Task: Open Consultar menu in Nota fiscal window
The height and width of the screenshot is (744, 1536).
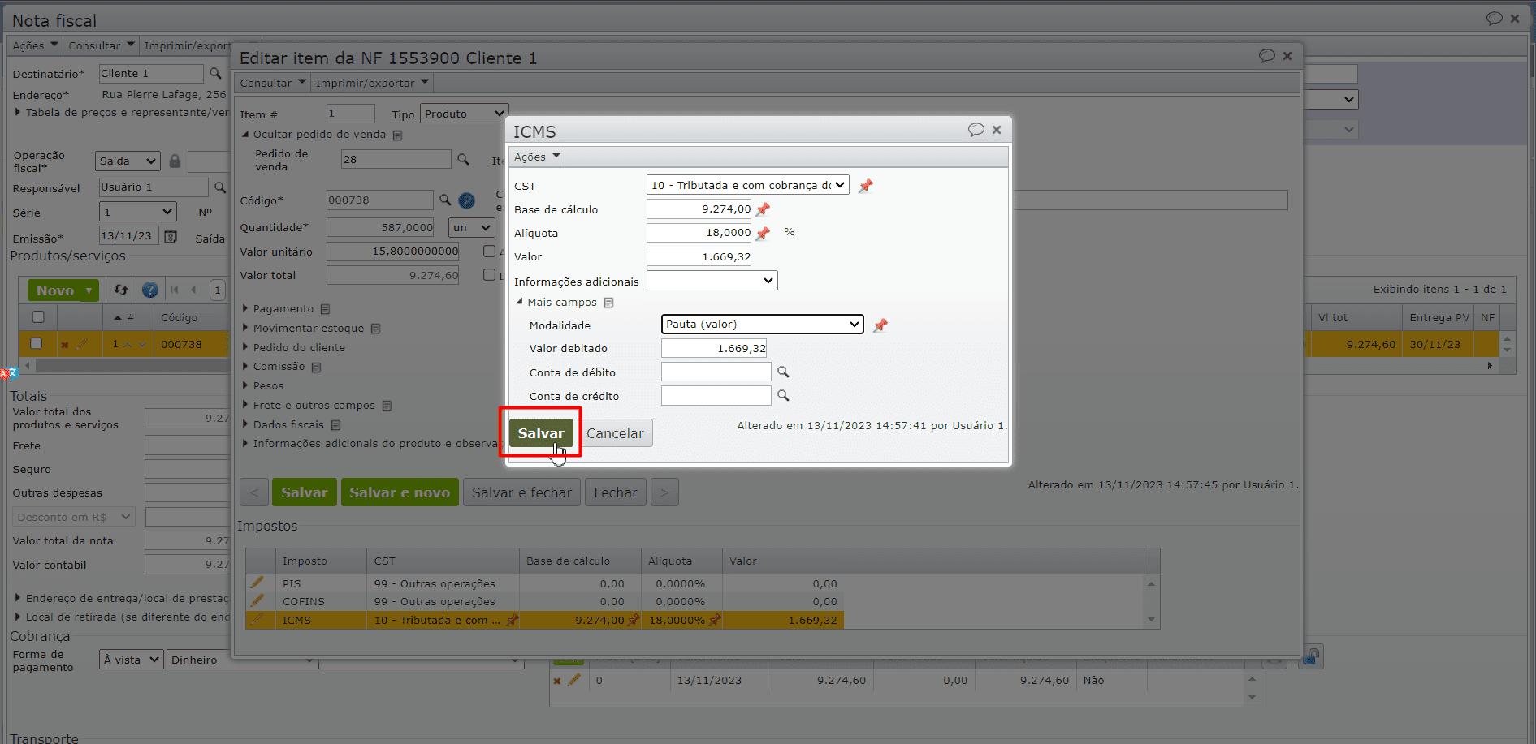Action: coord(102,45)
